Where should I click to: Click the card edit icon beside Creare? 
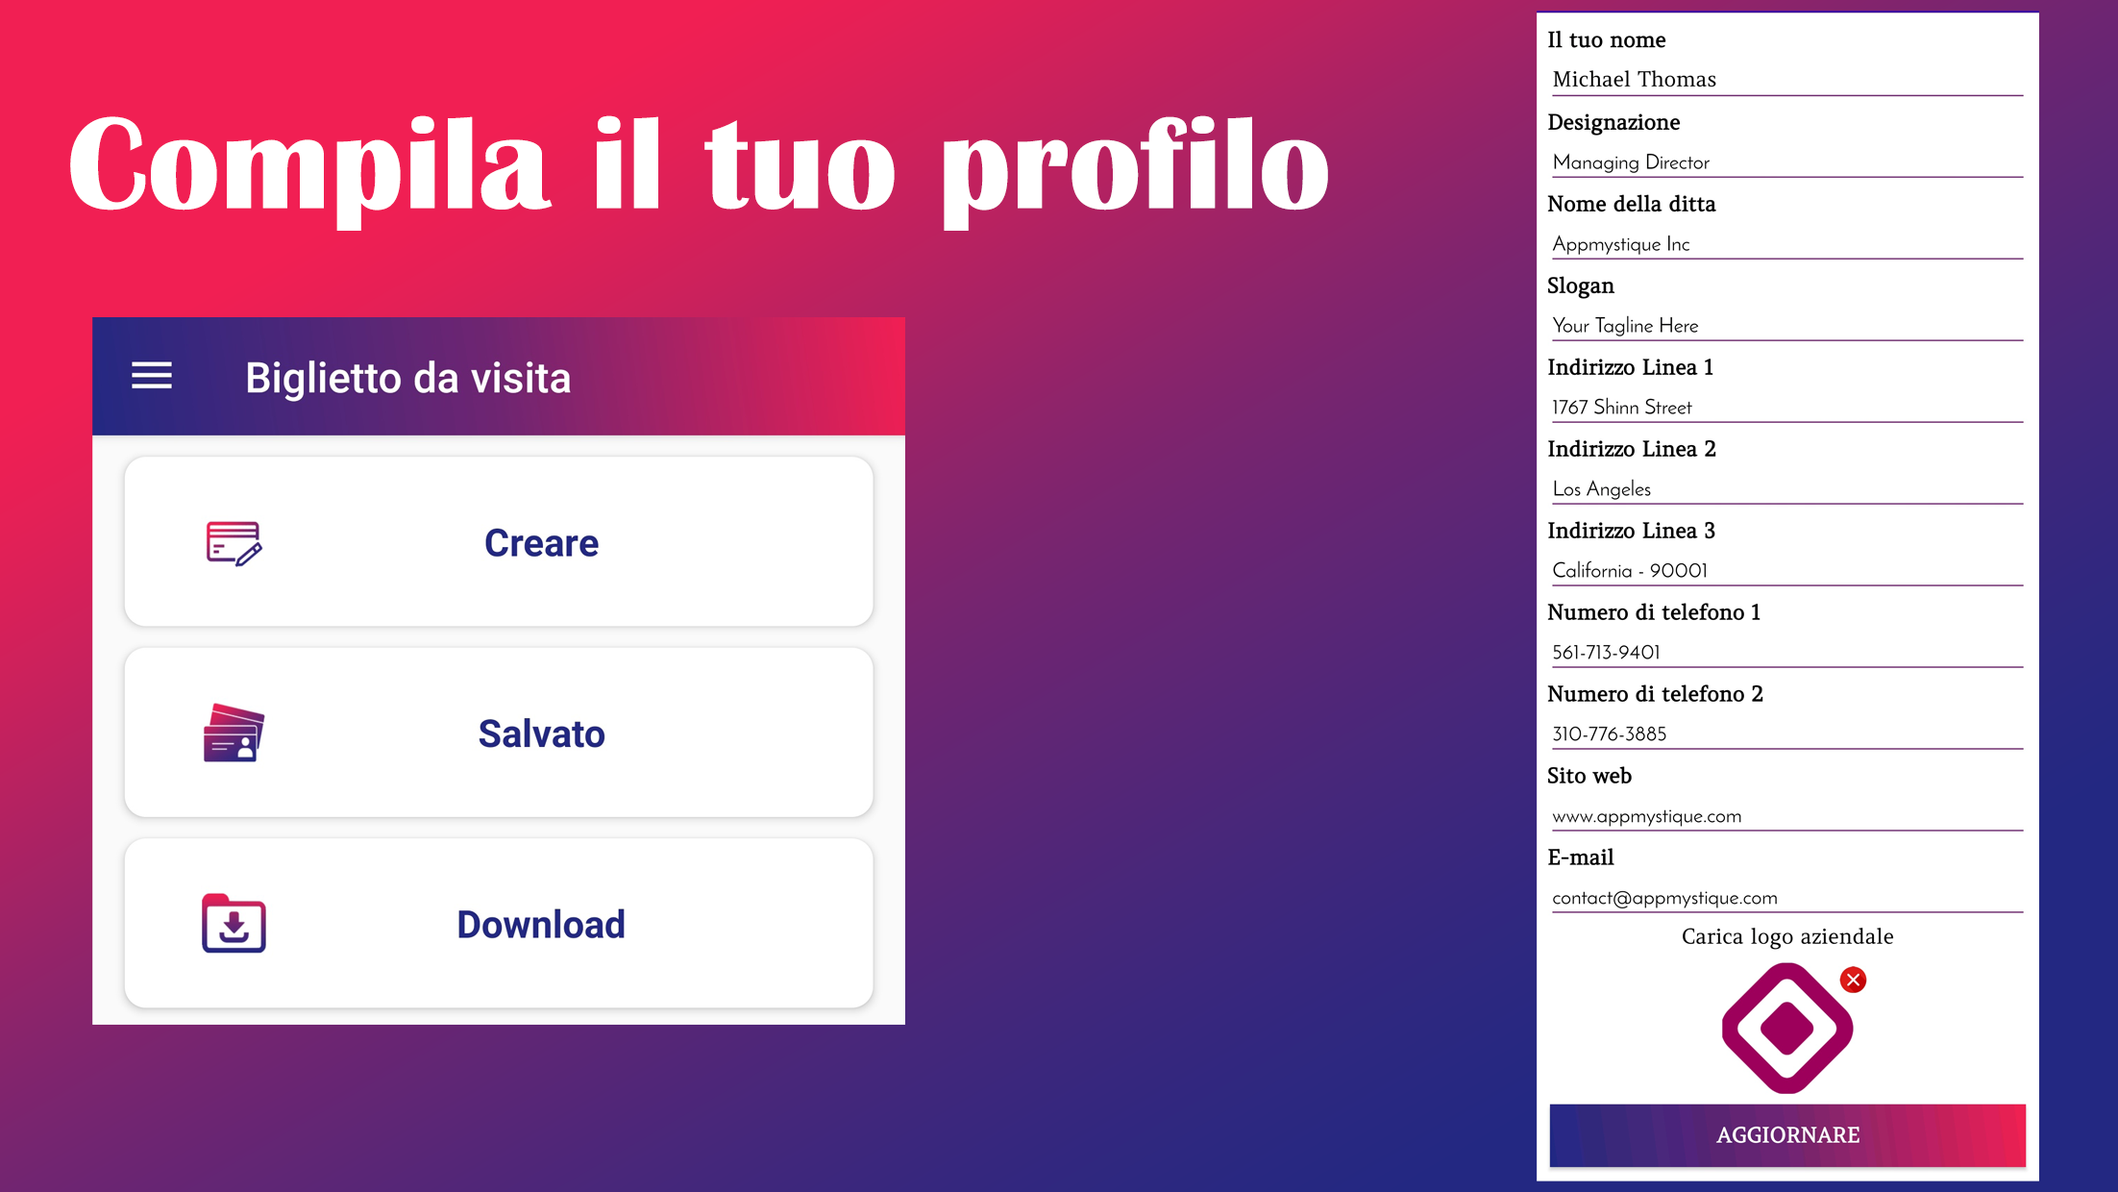point(234,543)
